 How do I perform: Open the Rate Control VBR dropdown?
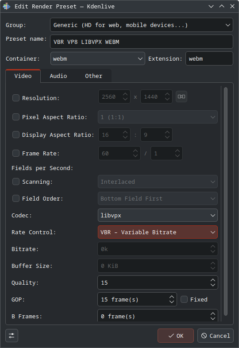click(x=158, y=232)
